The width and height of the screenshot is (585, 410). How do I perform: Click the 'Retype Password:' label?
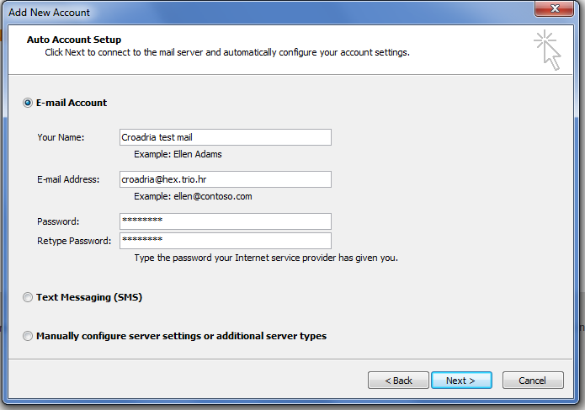74,241
